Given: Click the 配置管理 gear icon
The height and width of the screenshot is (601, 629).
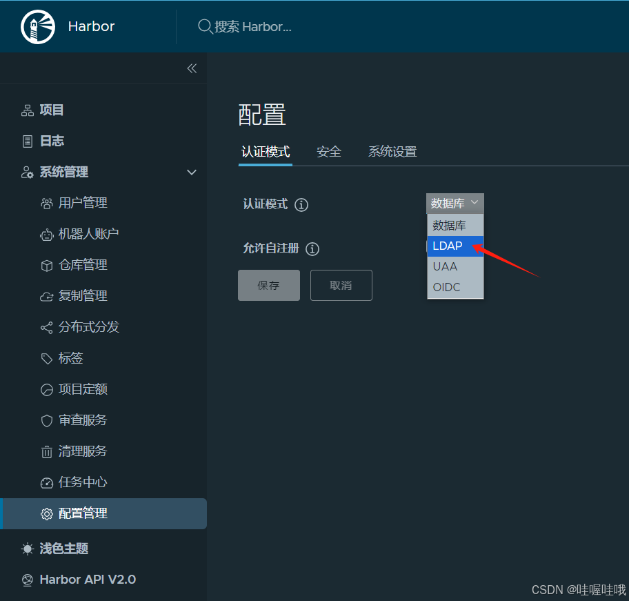Looking at the screenshot, I should click(x=46, y=513).
